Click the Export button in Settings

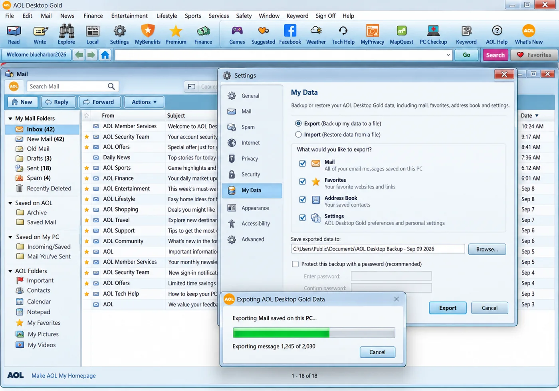tap(448, 308)
